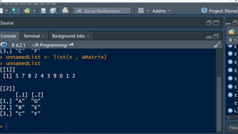Save all open documents
Screen dimensions: 238x134
click(x=53, y=11)
